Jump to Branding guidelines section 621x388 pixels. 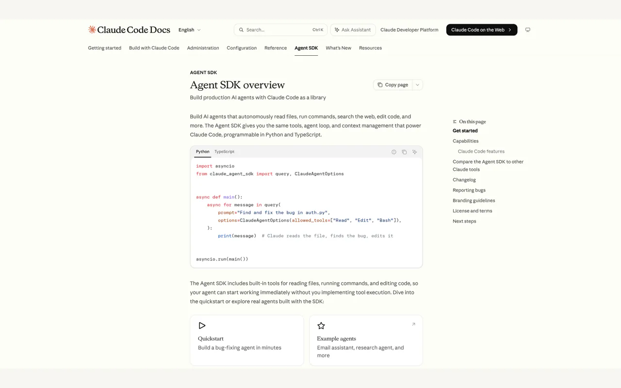(474, 200)
